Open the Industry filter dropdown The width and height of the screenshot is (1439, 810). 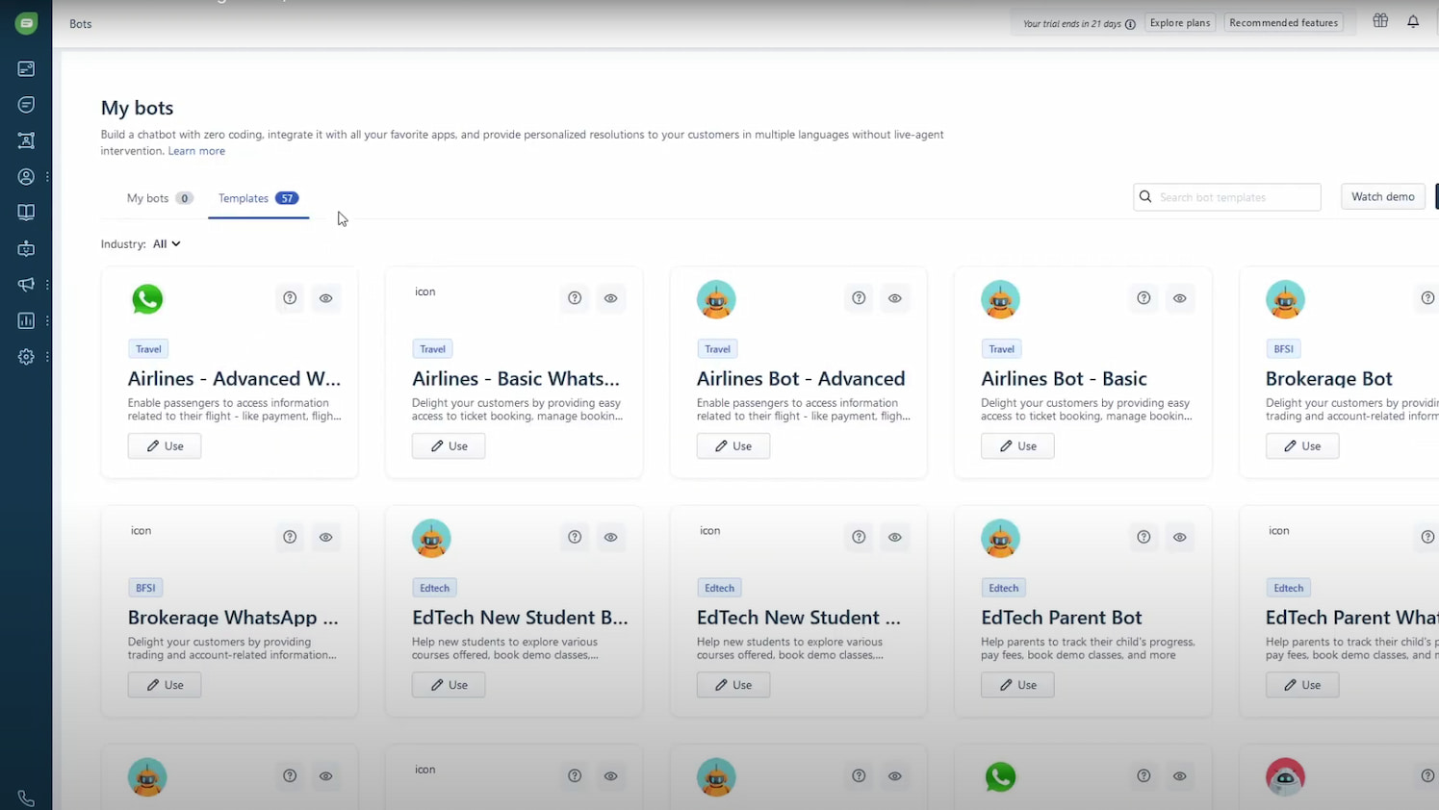coord(167,243)
